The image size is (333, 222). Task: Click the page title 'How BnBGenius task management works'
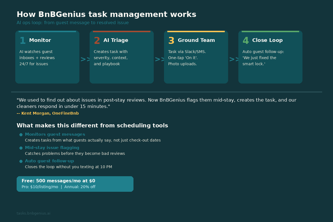[107, 14]
